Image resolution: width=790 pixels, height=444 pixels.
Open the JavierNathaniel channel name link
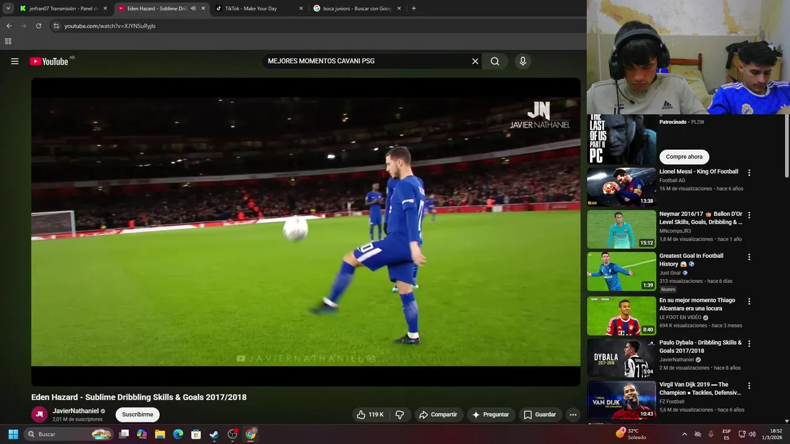click(x=75, y=411)
